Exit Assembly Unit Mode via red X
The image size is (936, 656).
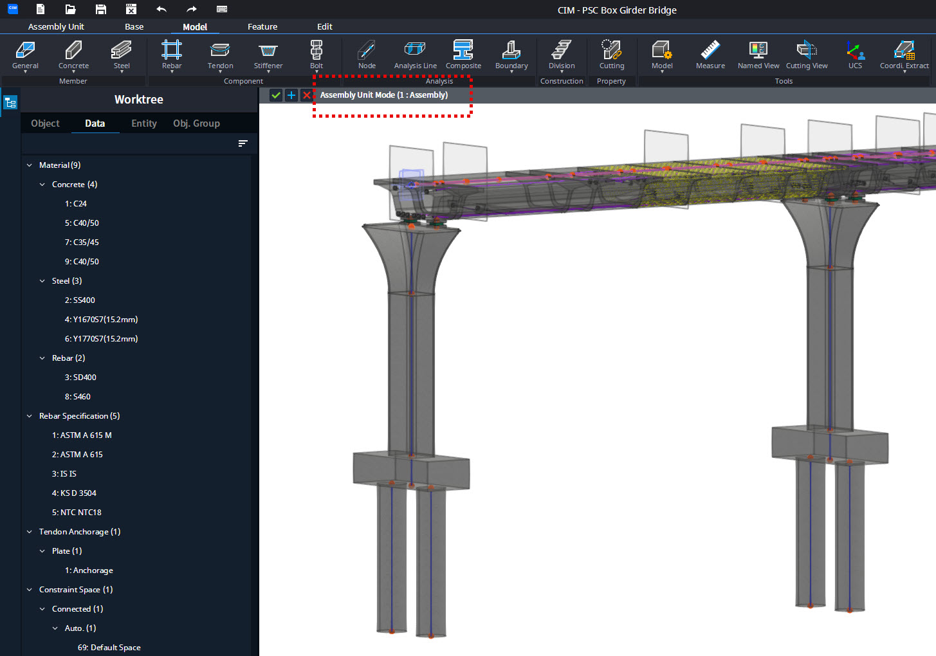[x=306, y=95]
